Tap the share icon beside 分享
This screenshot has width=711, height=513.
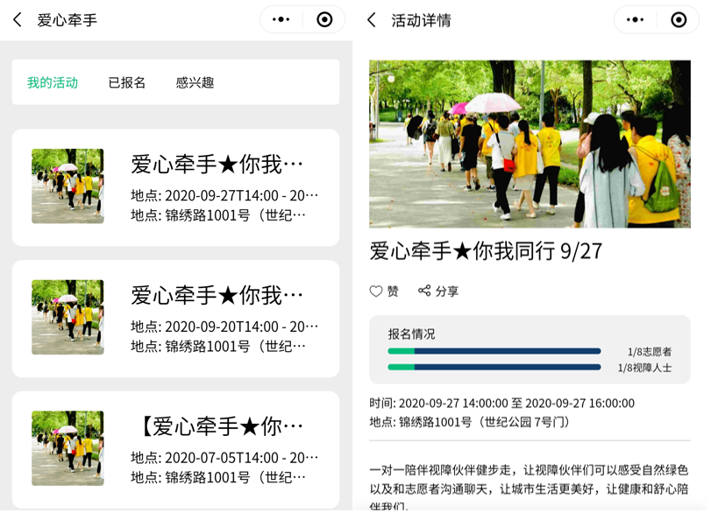pyautogui.click(x=424, y=292)
